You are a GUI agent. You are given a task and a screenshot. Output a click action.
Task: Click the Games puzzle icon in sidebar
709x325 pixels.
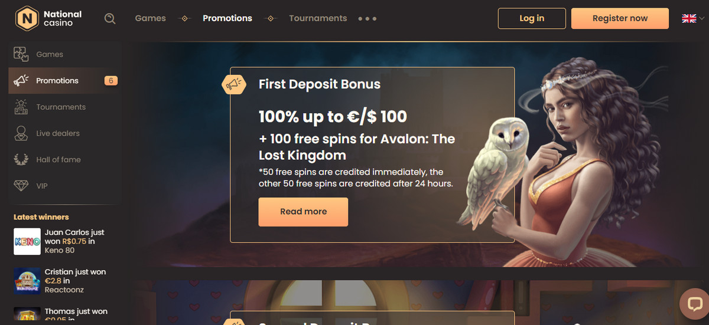click(x=21, y=54)
